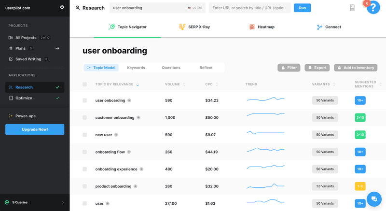Click plus icon beside product onboarding
Screen dimensions: 386x211
click(135, 186)
